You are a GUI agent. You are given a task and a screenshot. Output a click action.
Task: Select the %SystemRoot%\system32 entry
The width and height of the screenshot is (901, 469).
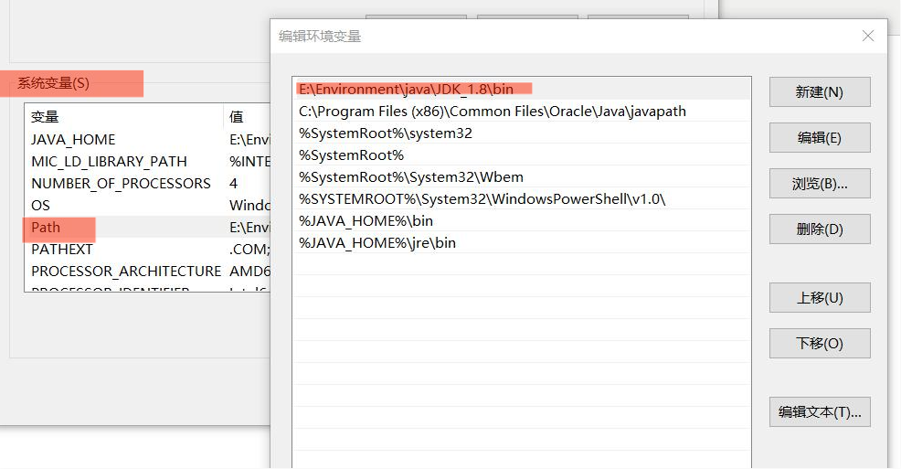click(x=385, y=133)
